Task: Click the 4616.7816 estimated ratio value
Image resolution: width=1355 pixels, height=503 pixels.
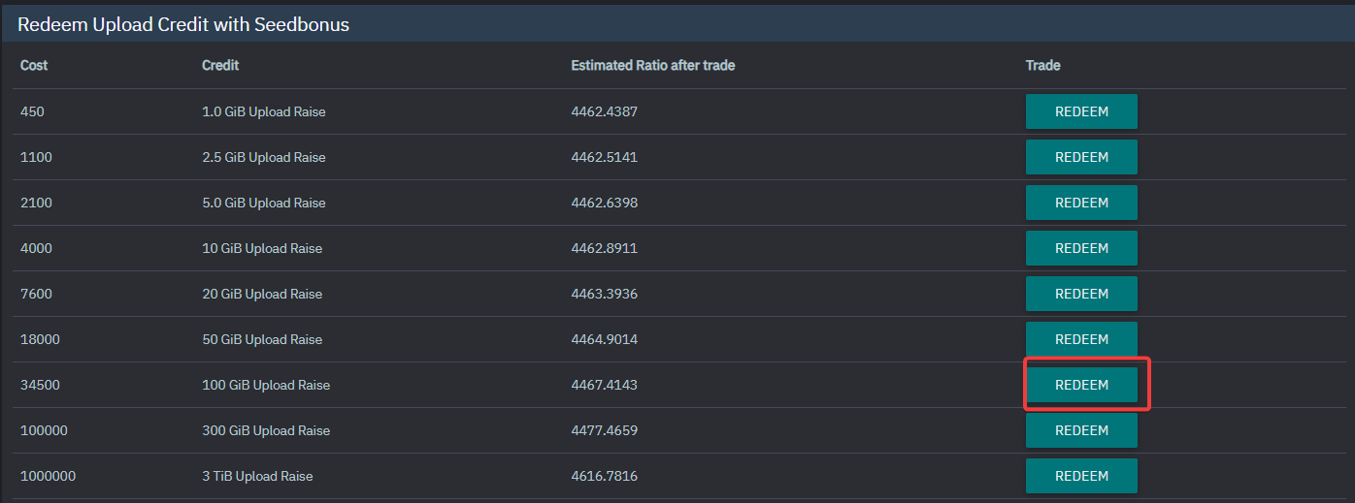Action: tap(605, 476)
